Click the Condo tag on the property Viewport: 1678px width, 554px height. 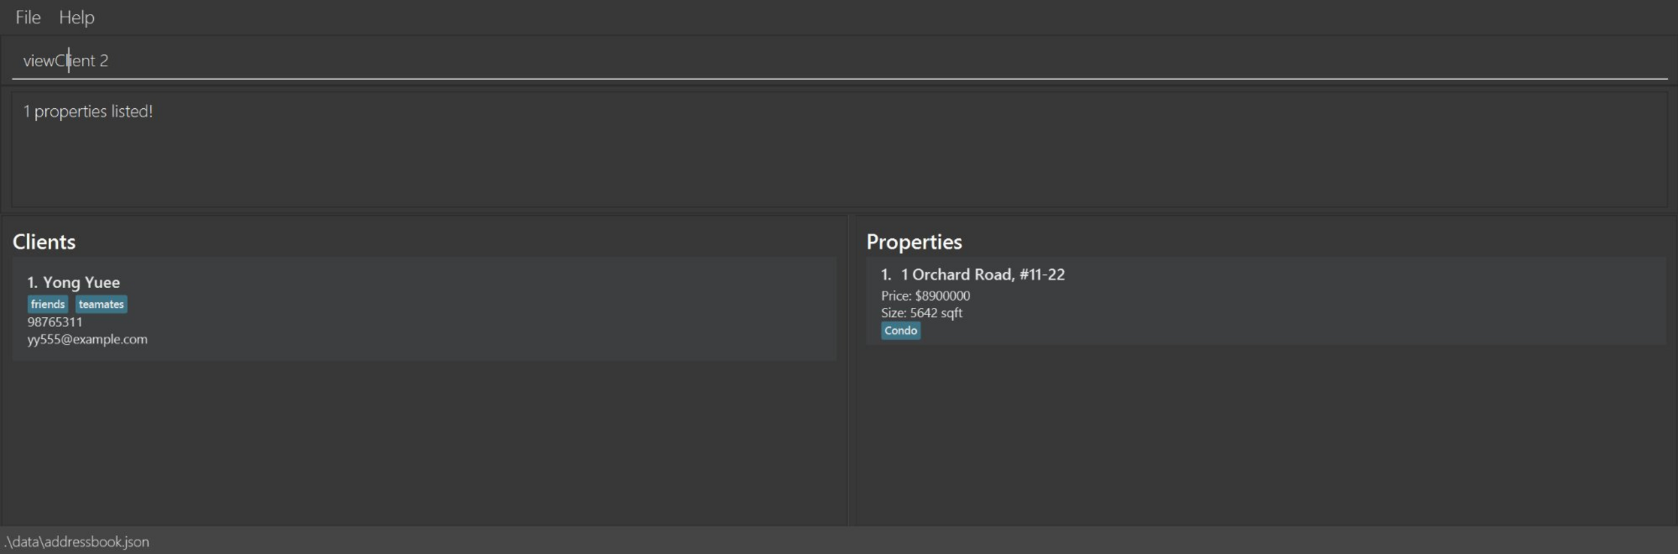900,330
